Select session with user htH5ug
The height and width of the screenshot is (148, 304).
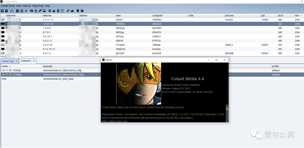(152, 32)
